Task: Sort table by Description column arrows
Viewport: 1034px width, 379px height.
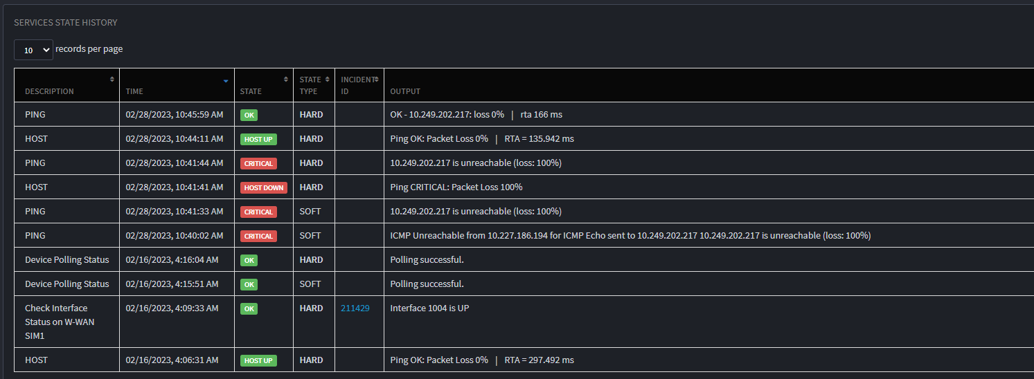Action: [x=112, y=80]
